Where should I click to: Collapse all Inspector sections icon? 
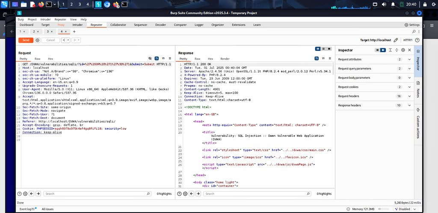pos(397,50)
